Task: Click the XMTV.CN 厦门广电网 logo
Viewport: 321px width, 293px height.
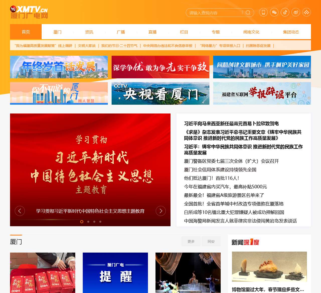Action: click(29, 12)
